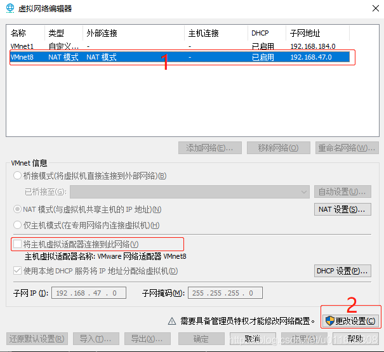
Task: Open DHCP 设置 dialog
Action: [343, 271]
